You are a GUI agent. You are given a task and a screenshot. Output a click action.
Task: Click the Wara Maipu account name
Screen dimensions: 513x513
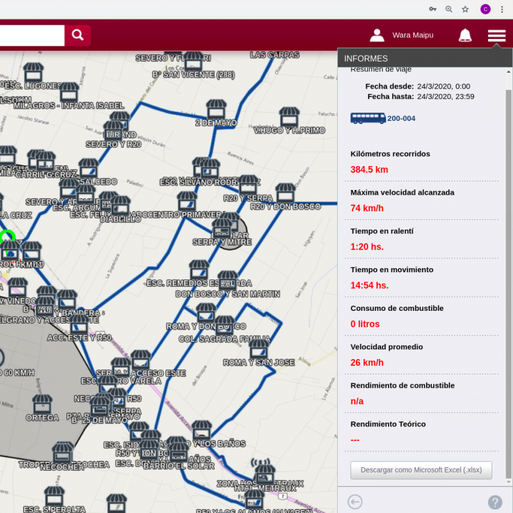pos(413,35)
